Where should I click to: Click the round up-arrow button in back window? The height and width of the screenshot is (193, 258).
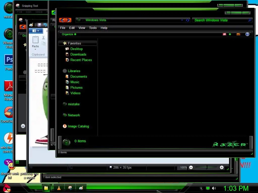(23, 126)
